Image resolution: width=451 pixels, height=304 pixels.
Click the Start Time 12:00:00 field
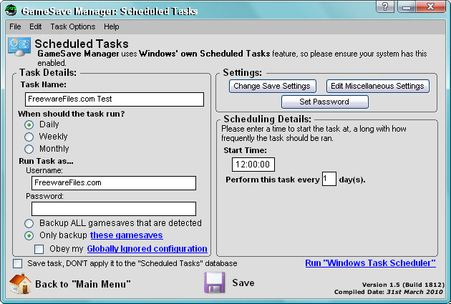[253, 165]
